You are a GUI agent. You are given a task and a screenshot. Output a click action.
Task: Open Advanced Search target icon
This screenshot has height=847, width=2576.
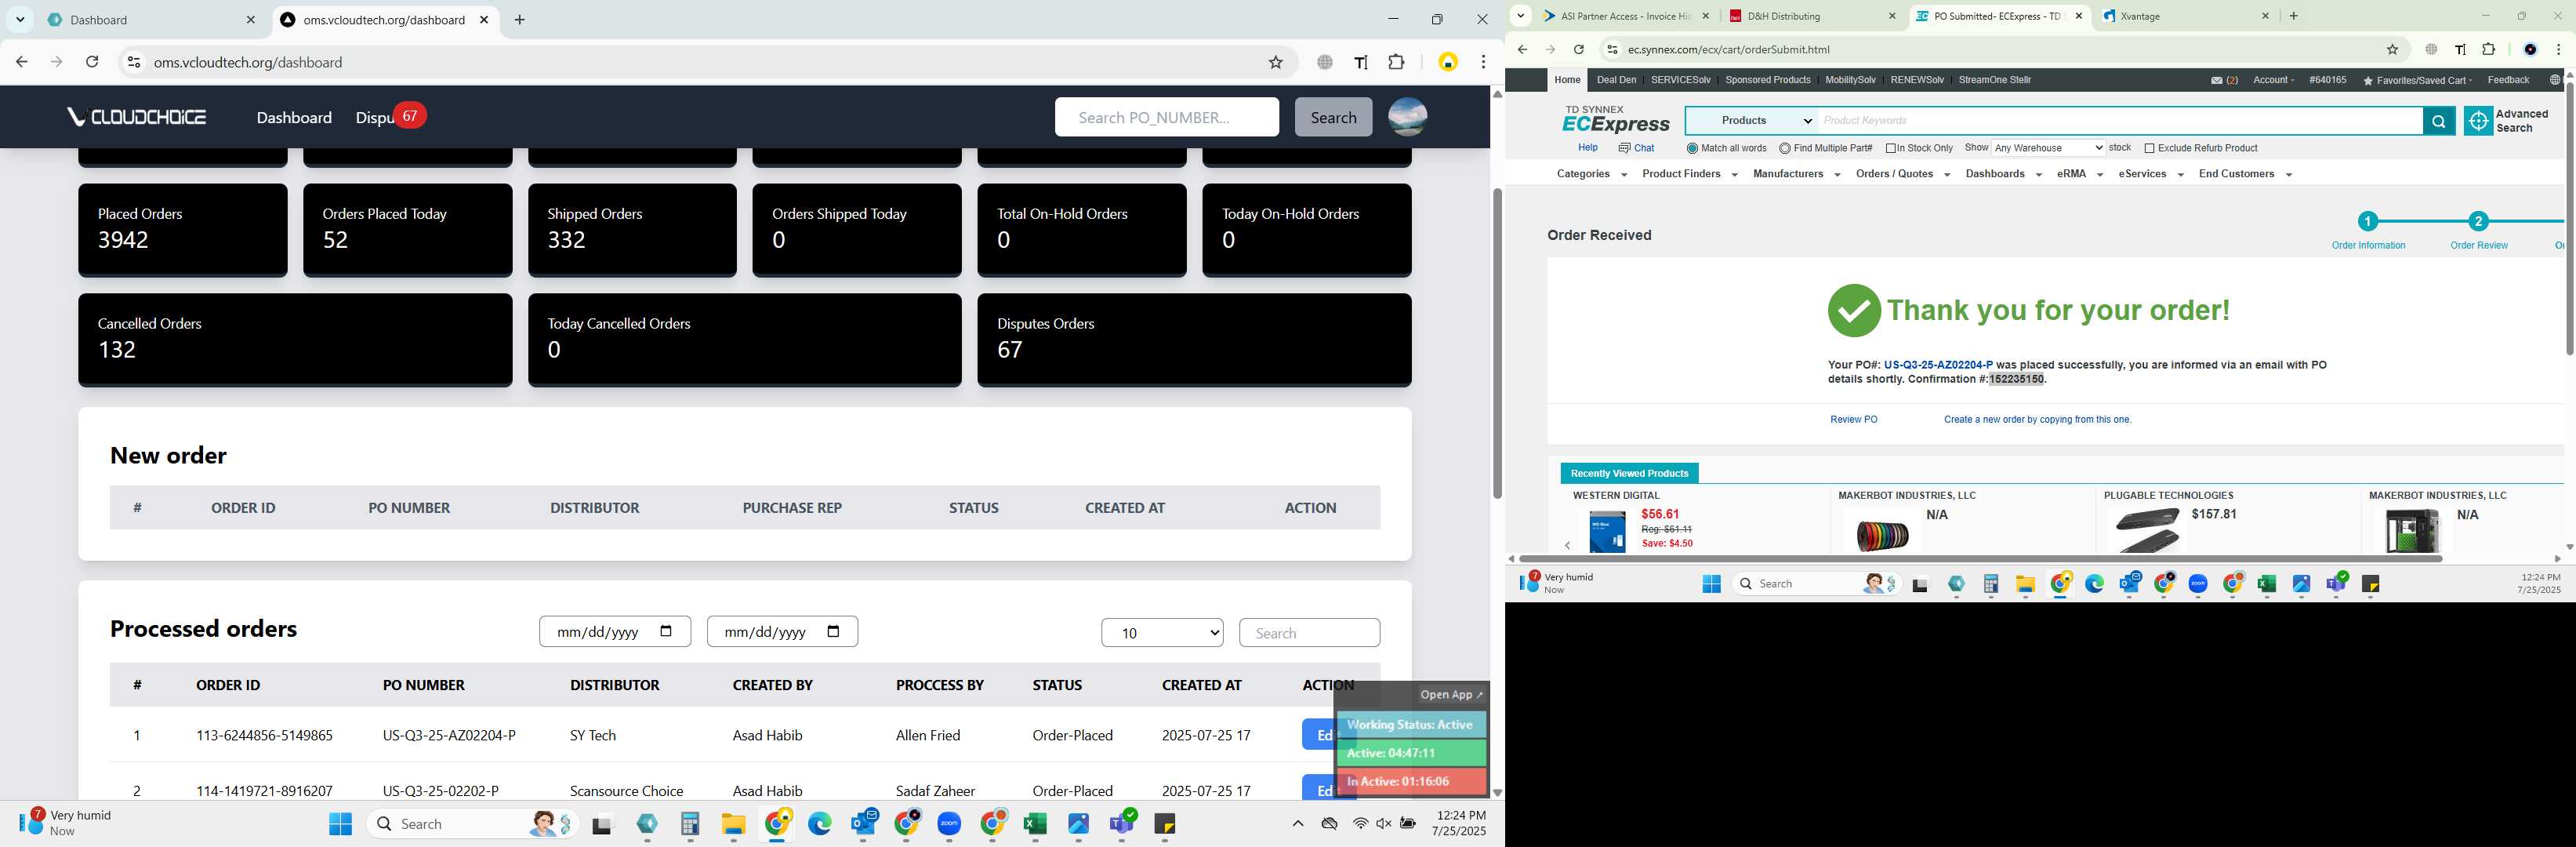(x=2478, y=121)
